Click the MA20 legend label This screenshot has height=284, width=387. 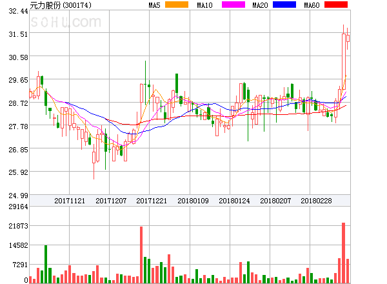[x=260, y=5]
